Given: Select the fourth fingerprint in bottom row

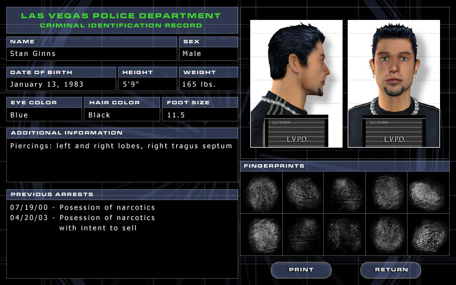Looking at the screenshot, I should pyautogui.click(x=386, y=234).
